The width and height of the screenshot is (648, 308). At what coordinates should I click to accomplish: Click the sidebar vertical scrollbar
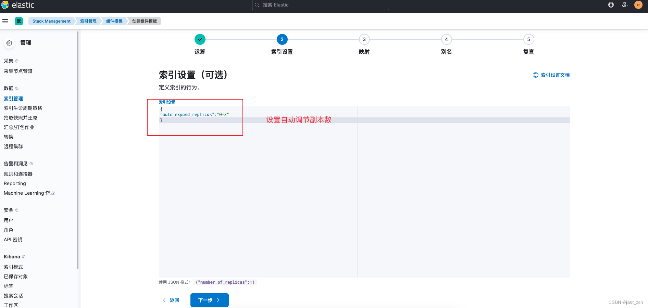pyautogui.click(x=78, y=150)
